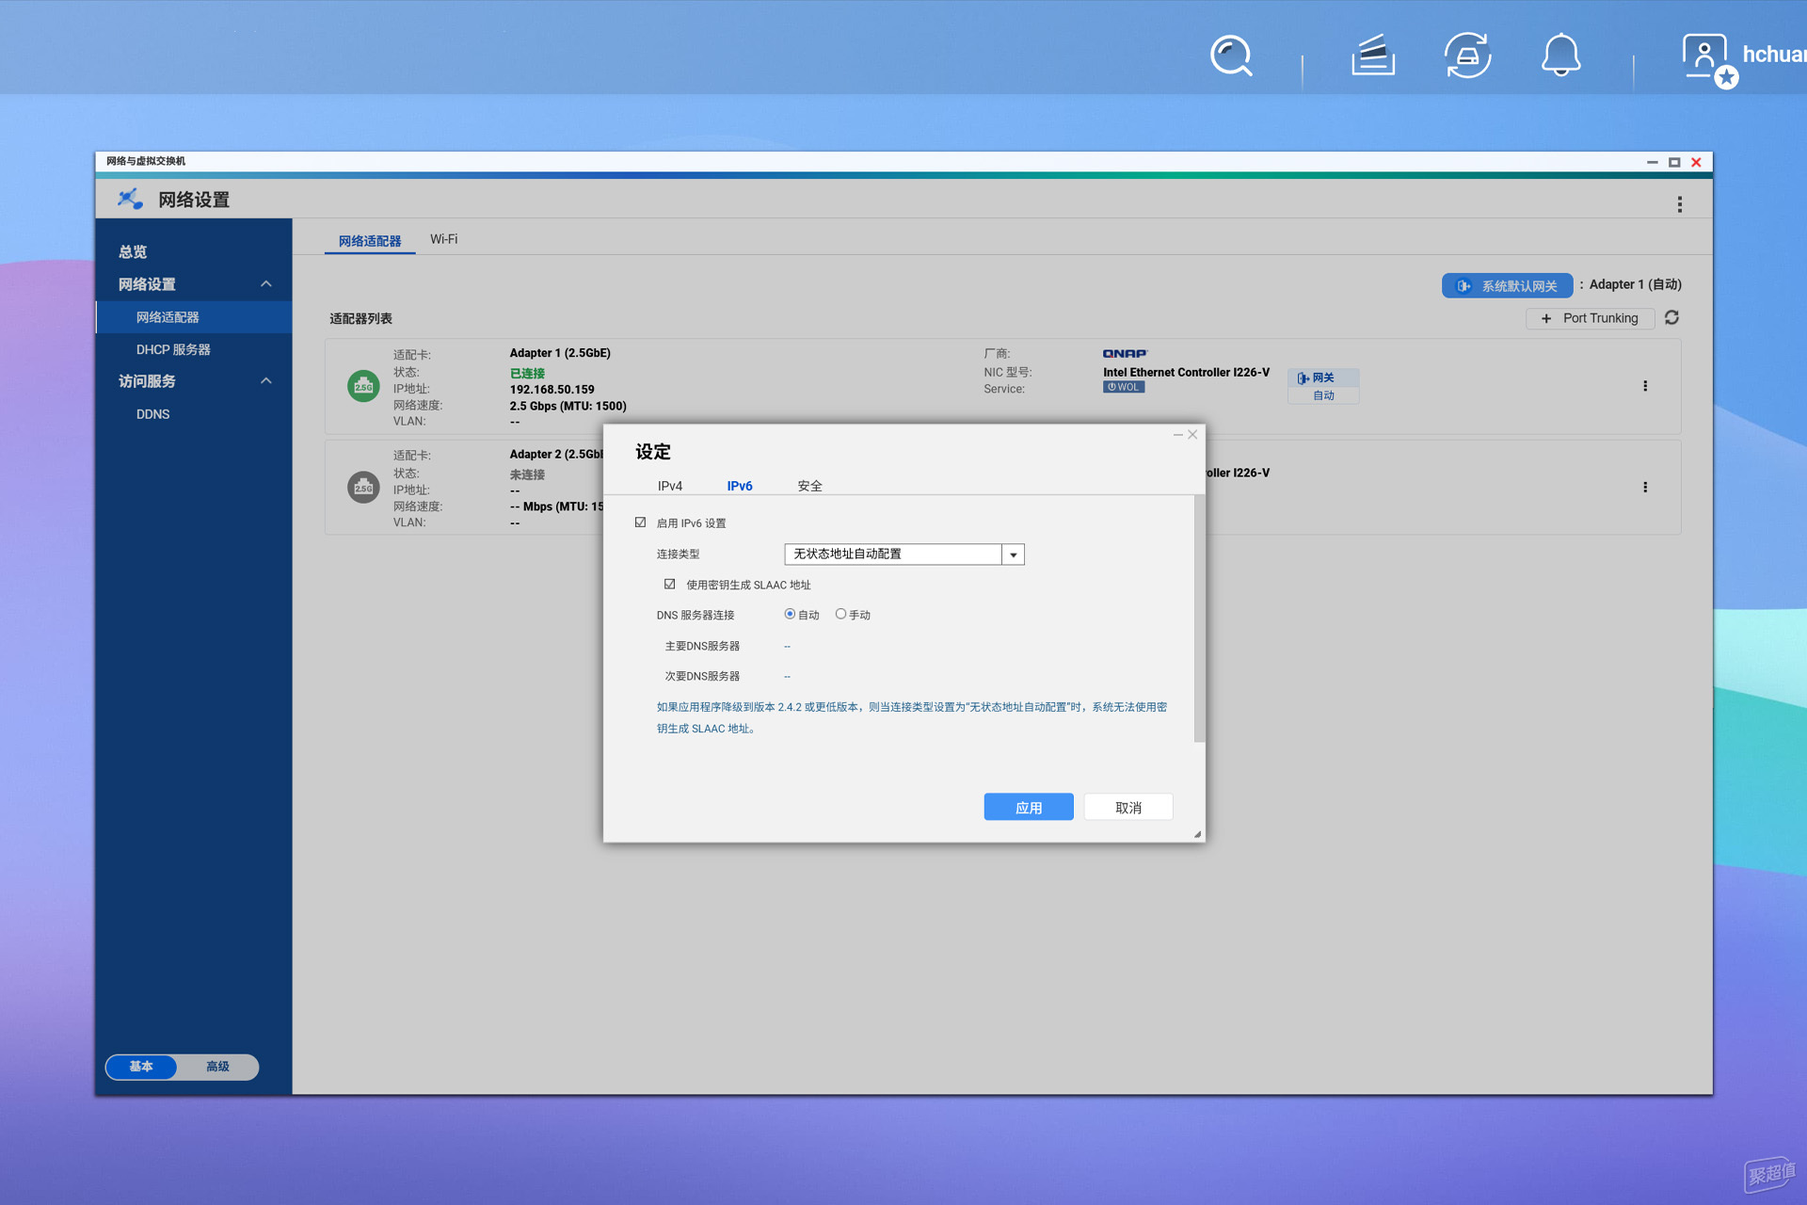Open the connection type dropdown
Image resolution: width=1807 pixels, height=1205 pixels.
point(903,554)
